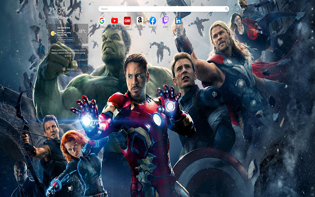Click the magnifying glass search icon
315x197 pixels.
(x=226, y=9)
